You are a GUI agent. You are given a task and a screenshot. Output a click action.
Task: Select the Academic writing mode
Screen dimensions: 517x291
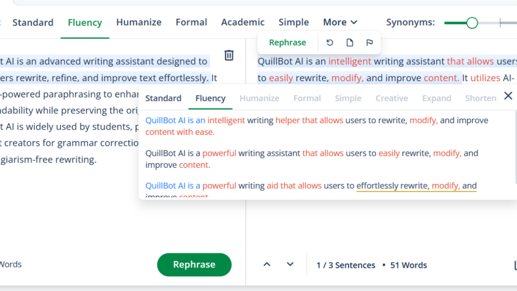[x=243, y=22]
